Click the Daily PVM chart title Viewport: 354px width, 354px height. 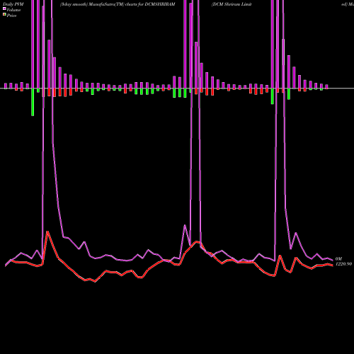click(13, 4)
